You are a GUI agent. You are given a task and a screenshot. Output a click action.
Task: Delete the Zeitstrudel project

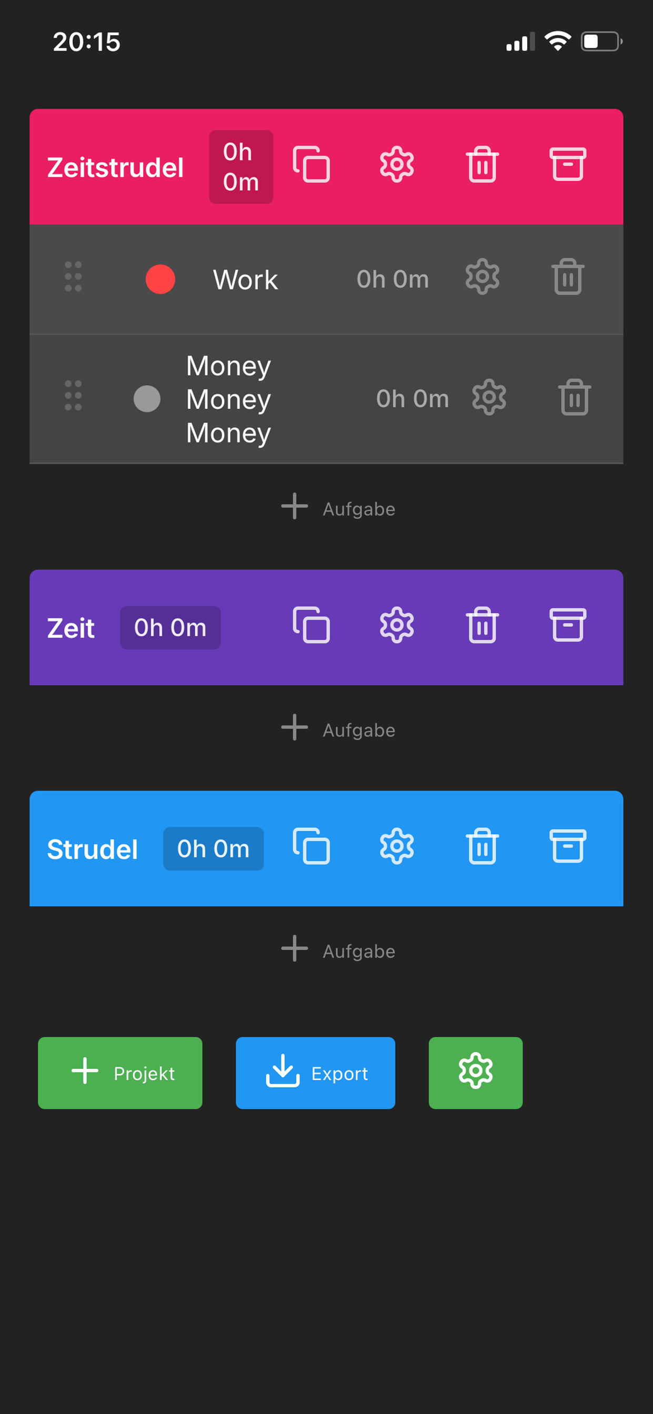click(482, 164)
